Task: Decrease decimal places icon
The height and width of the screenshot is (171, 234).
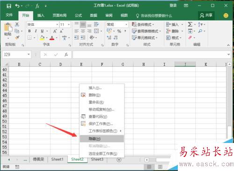Action: coord(116,37)
